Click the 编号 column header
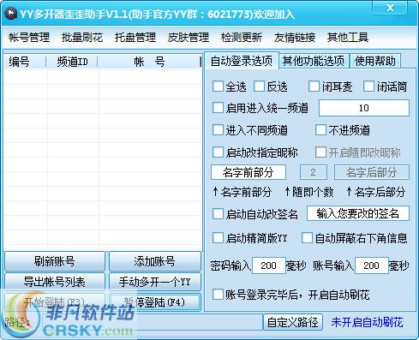Screen dimensions: 419x340 coord(25,62)
